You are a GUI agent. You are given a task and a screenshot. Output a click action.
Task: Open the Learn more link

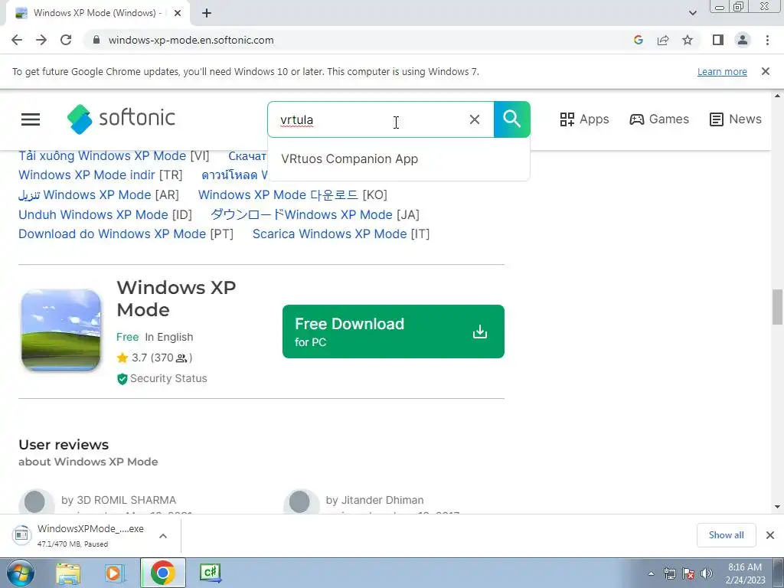click(722, 71)
